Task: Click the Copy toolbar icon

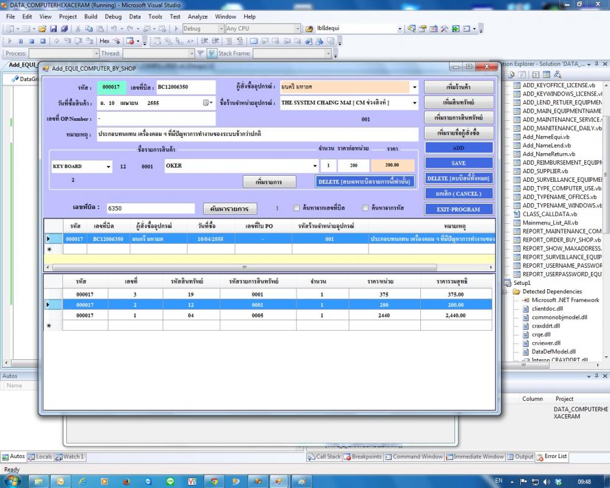Action: 88,29
